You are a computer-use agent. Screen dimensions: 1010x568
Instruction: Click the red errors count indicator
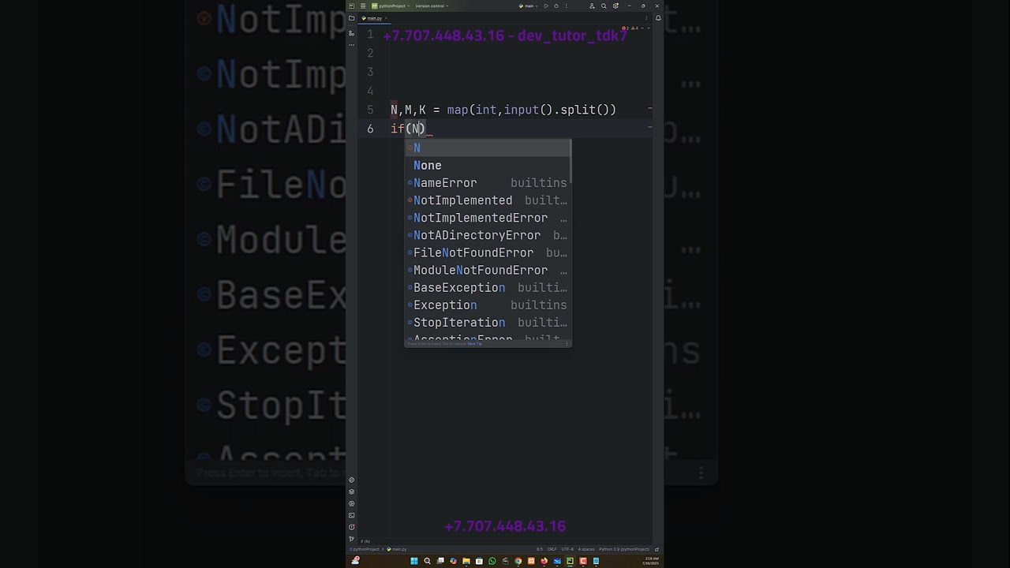coord(626,28)
